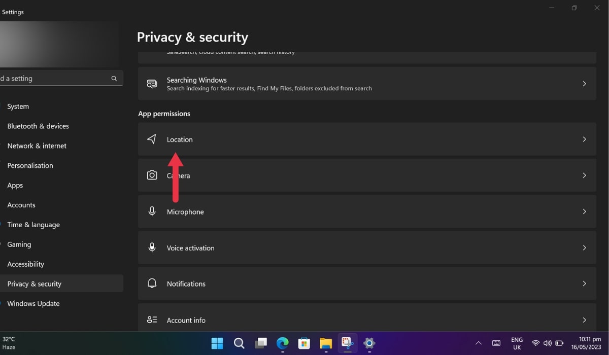Click the Searching Windows icon
The width and height of the screenshot is (609, 355).
tap(152, 83)
